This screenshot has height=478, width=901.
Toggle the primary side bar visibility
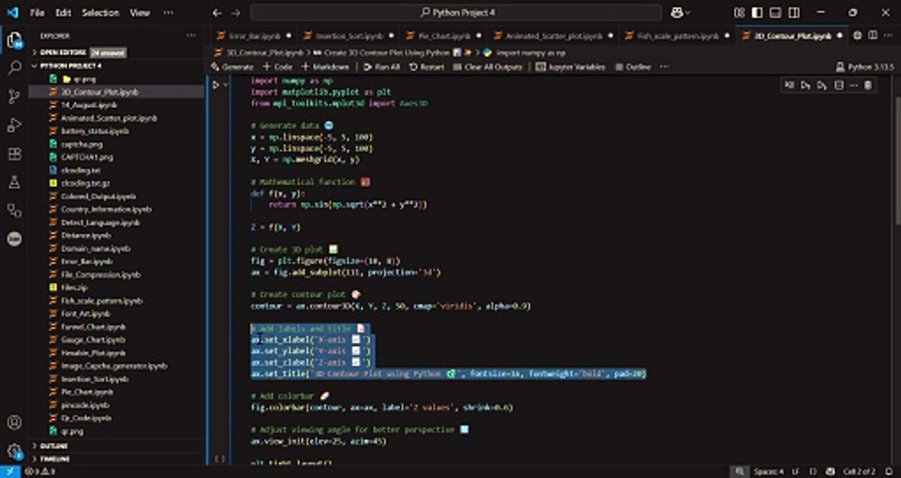(x=757, y=13)
